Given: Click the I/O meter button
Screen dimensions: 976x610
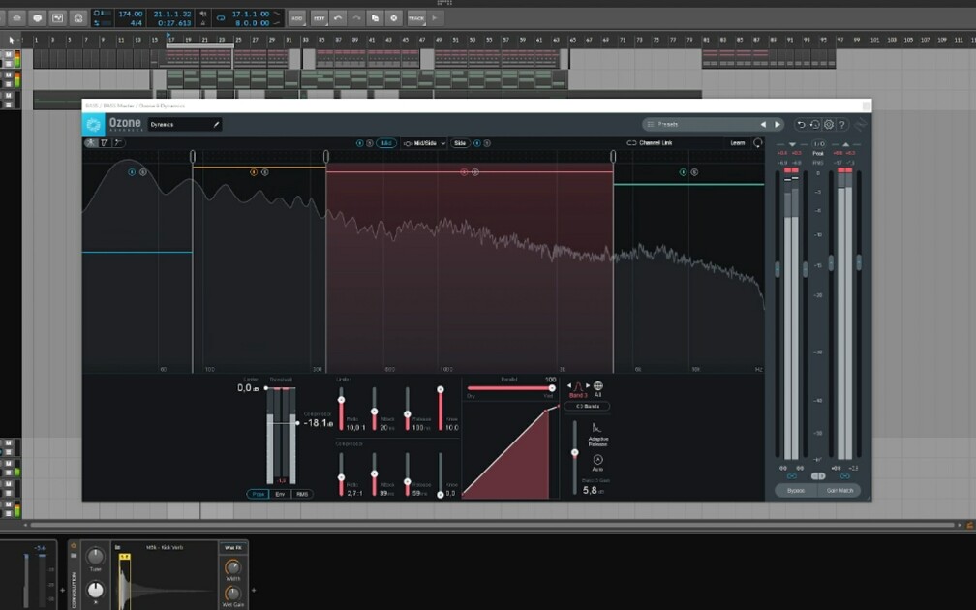Looking at the screenshot, I should pos(818,143).
